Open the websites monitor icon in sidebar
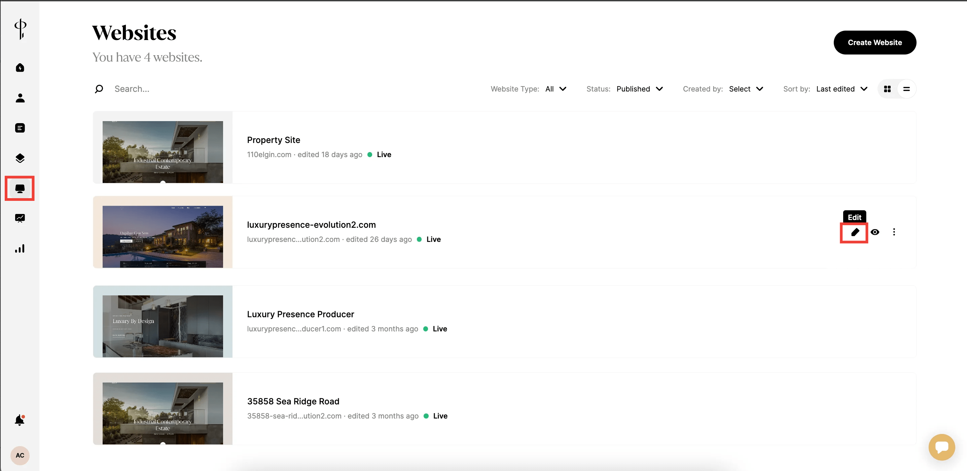This screenshot has width=967, height=471. [20, 188]
